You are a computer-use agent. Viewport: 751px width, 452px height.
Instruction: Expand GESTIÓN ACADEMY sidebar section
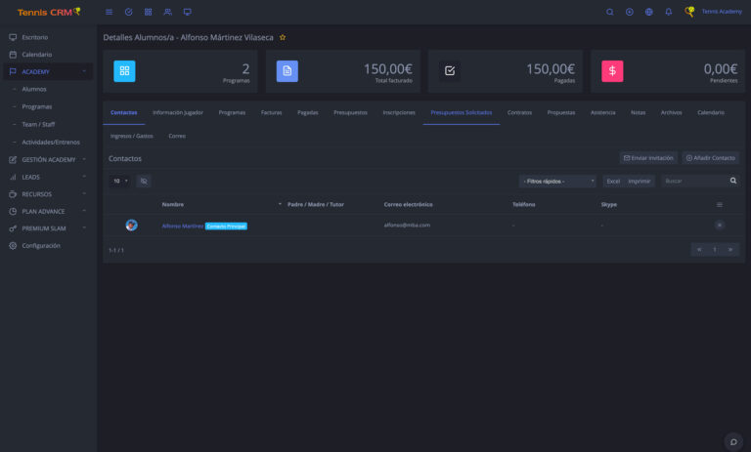click(x=47, y=160)
